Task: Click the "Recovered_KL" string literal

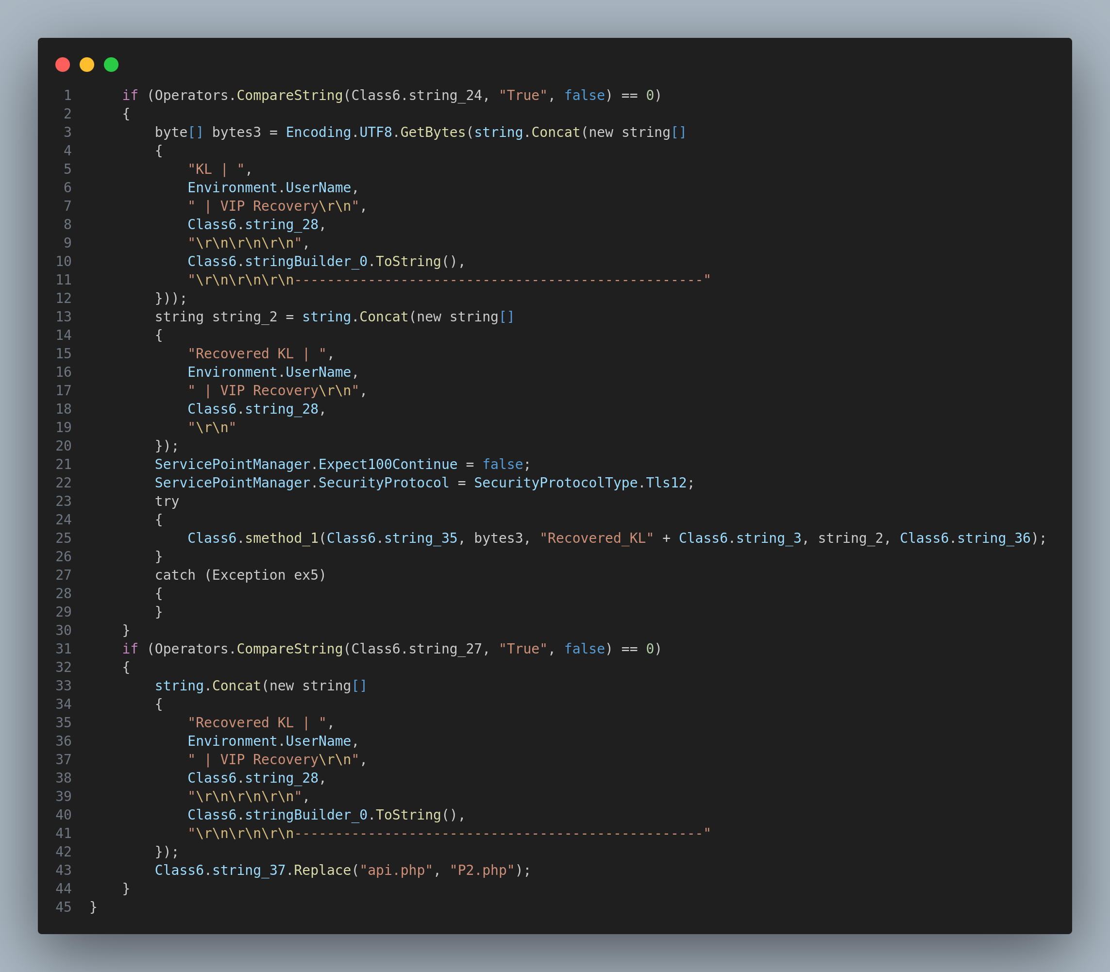Action: (x=596, y=538)
